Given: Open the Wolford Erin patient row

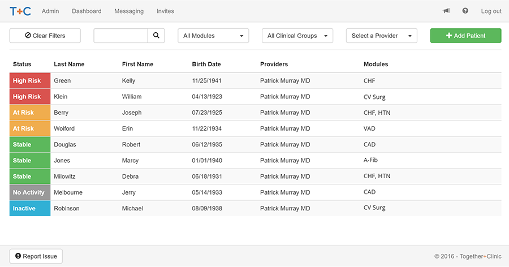Looking at the screenshot, I should click(x=256, y=128).
